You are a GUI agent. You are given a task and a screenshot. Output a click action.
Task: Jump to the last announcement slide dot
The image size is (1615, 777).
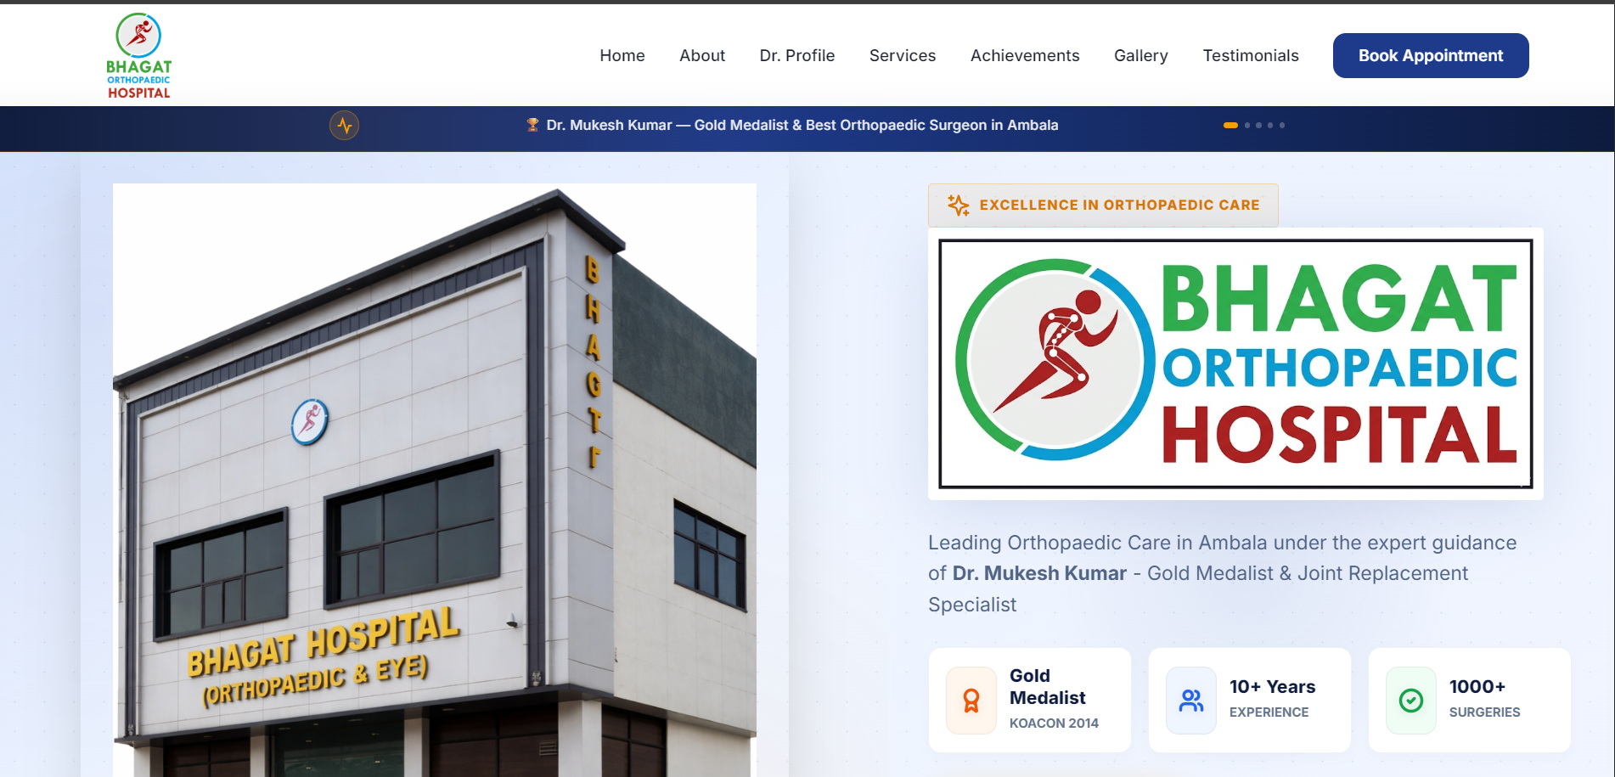click(x=1282, y=126)
